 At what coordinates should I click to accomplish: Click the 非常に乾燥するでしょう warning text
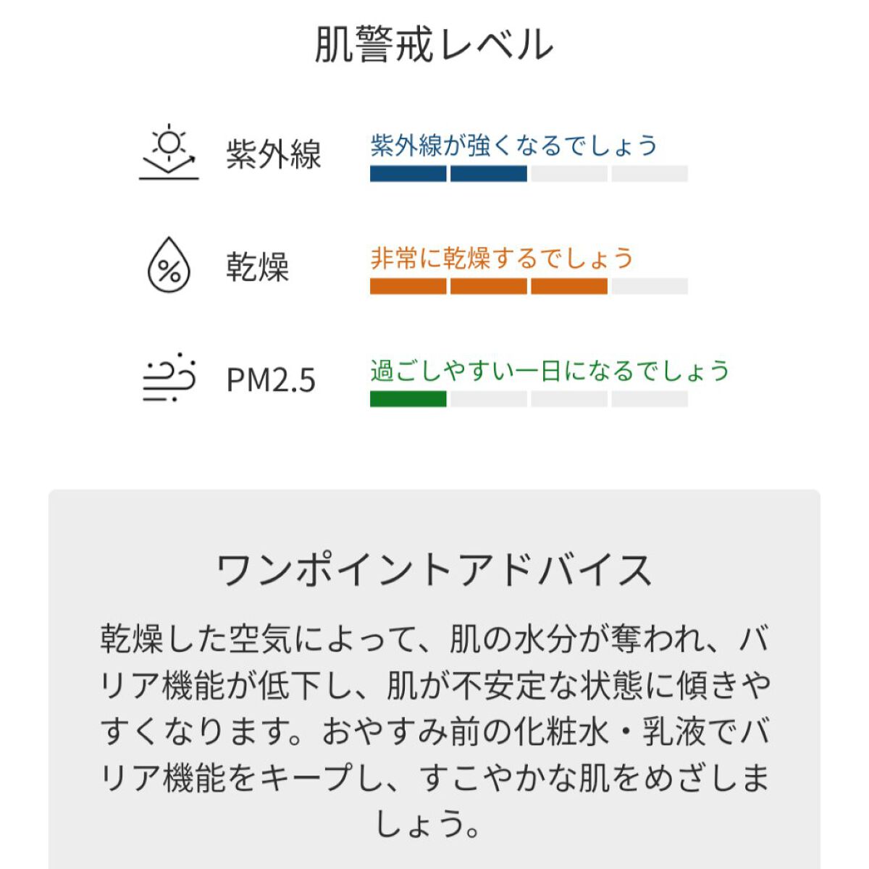(501, 258)
